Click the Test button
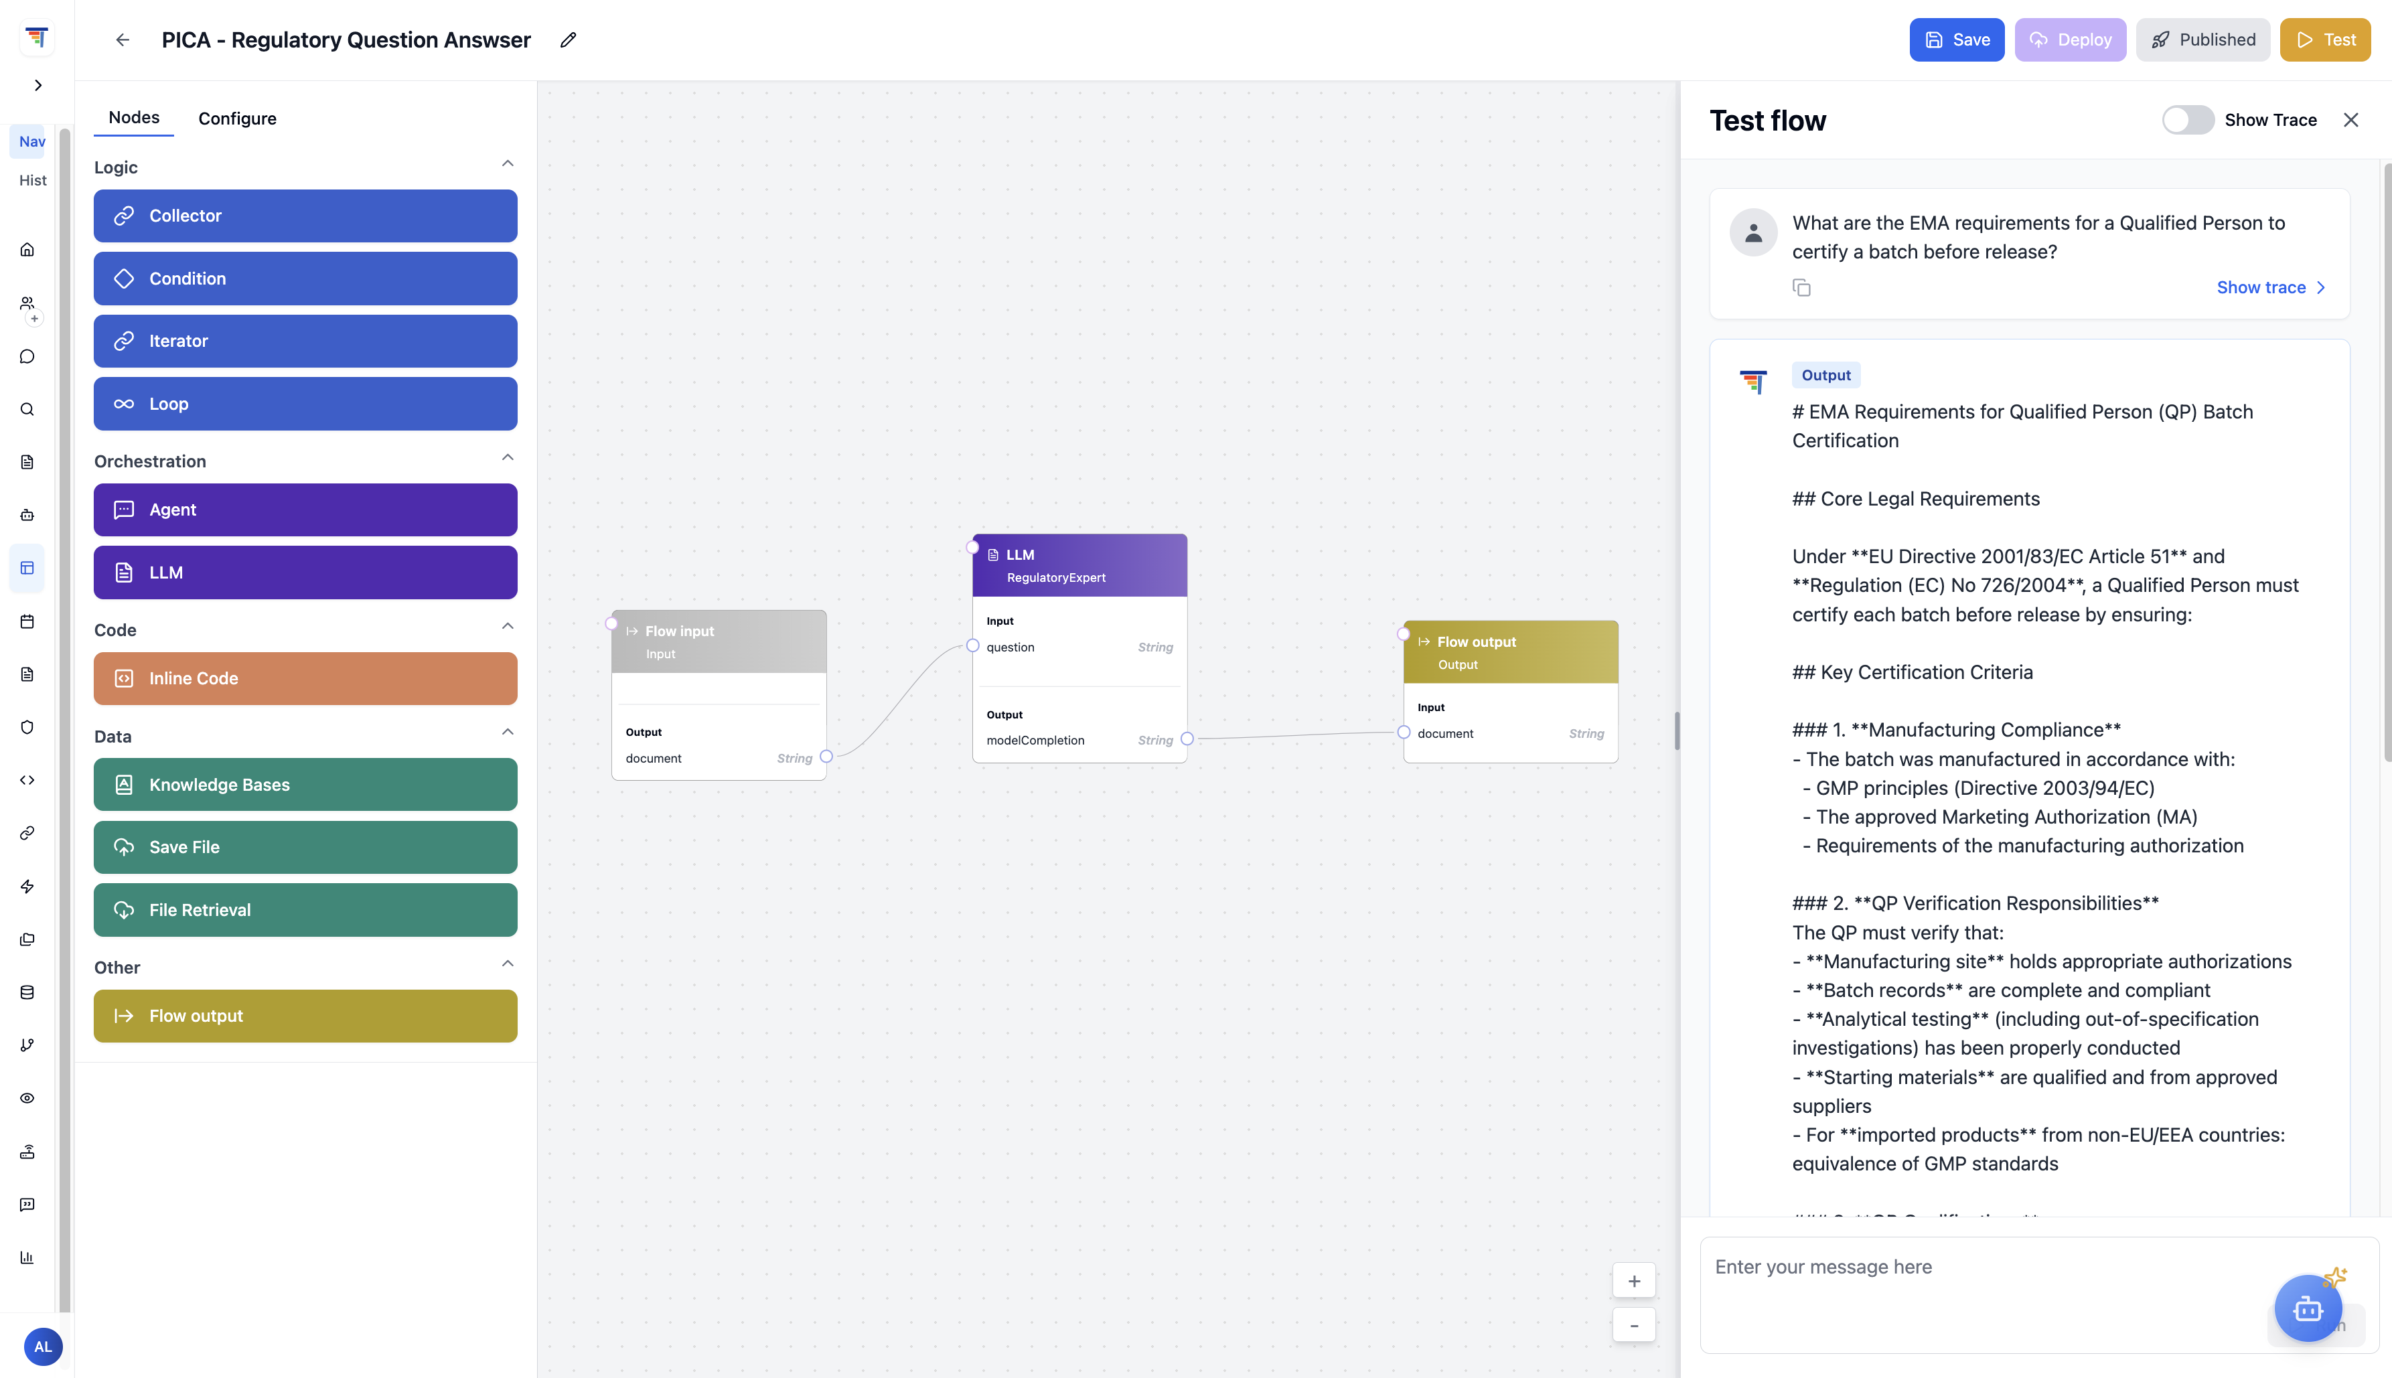 tap(2325, 40)
